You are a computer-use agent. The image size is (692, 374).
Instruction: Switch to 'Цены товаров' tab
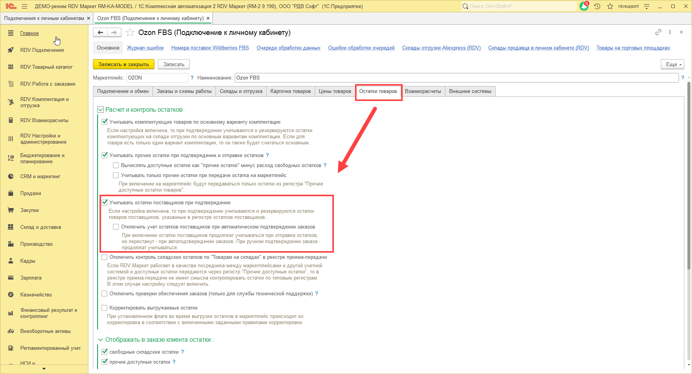tap(335, 91)
